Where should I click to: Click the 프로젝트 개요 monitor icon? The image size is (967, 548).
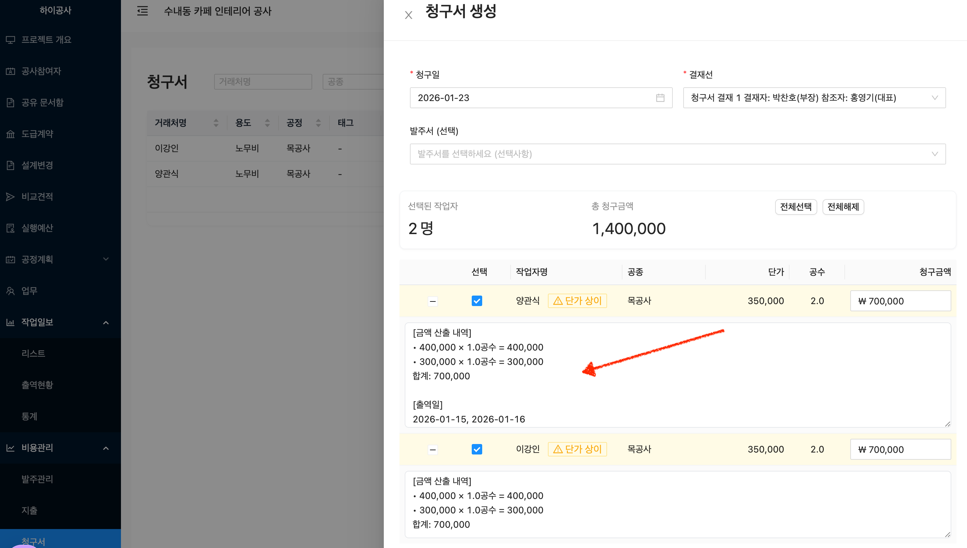pyautogui.click(x=10, y=40)
